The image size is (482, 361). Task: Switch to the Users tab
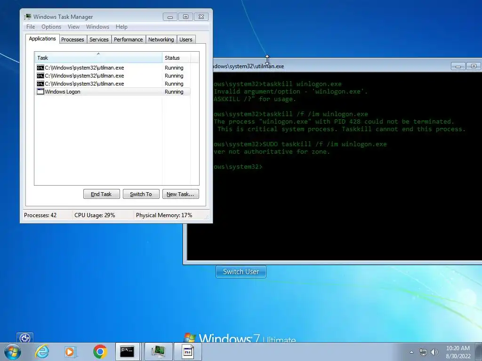click(x=185, y=39)
